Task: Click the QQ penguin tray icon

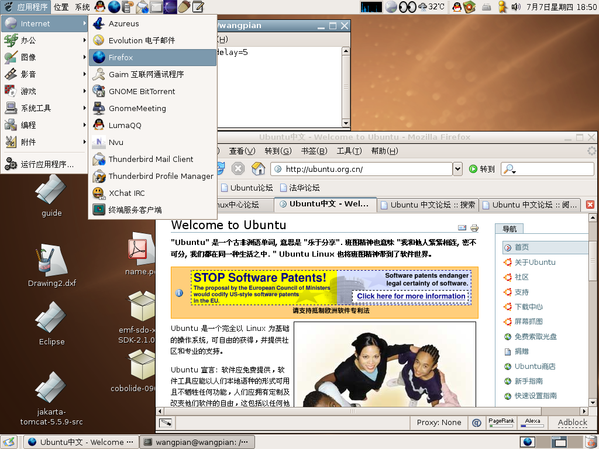Action: (457, 6)
